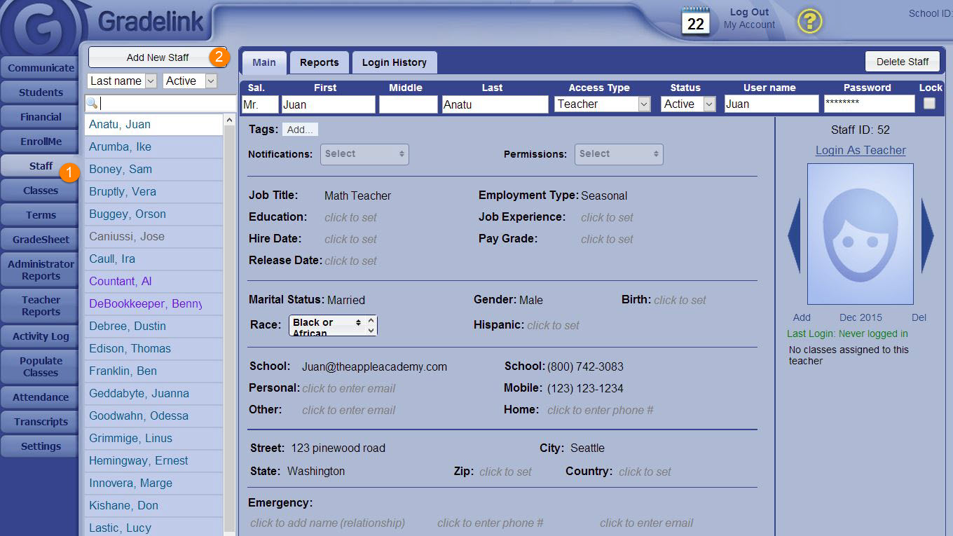The width and height of the screenshot is (953, 536).
Task: Click Hire Date 'click to set'
Action: pos(350,239)
